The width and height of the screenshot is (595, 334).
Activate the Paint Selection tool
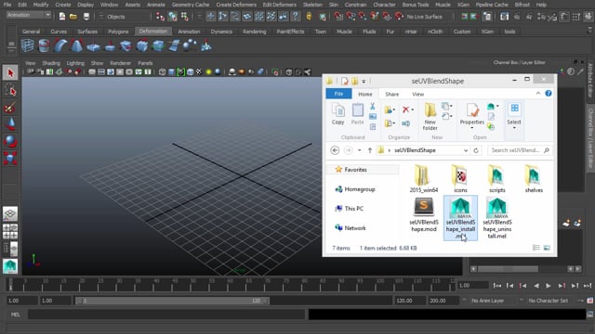coord(10,108)
